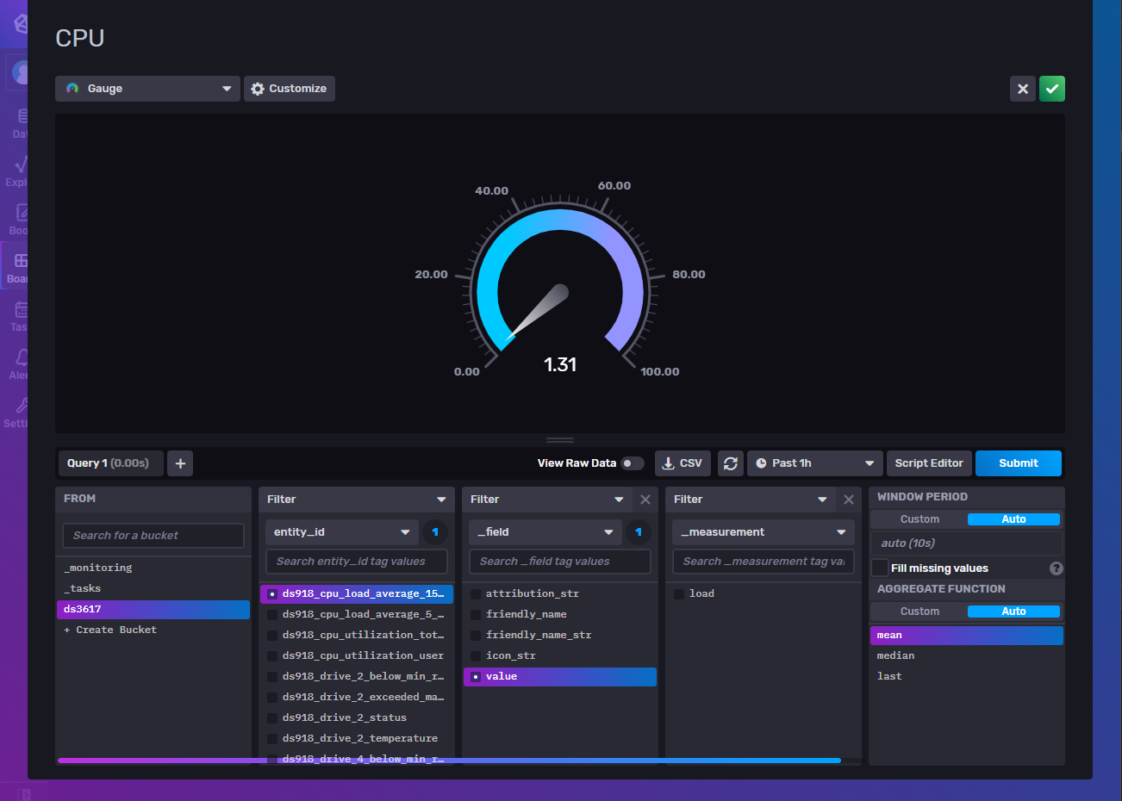Click the panel resize handle below gauge
This screenshot has width=1122, height=801.
pyautogui.click(x=560, y=440)
